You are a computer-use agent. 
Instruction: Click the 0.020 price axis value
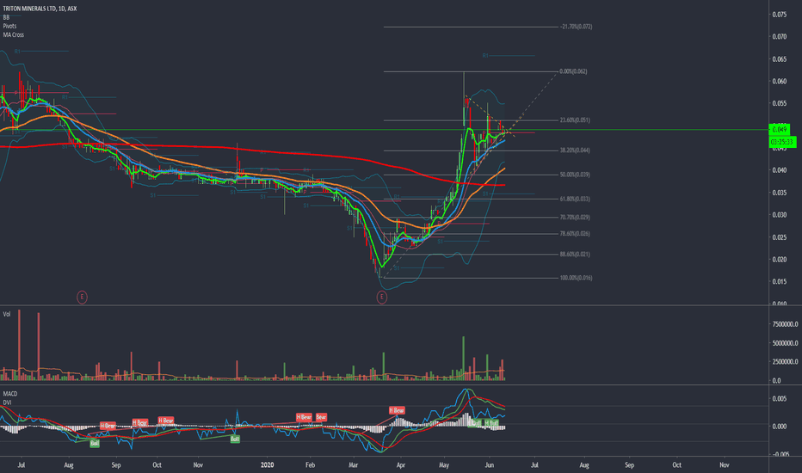pos(780,259)
